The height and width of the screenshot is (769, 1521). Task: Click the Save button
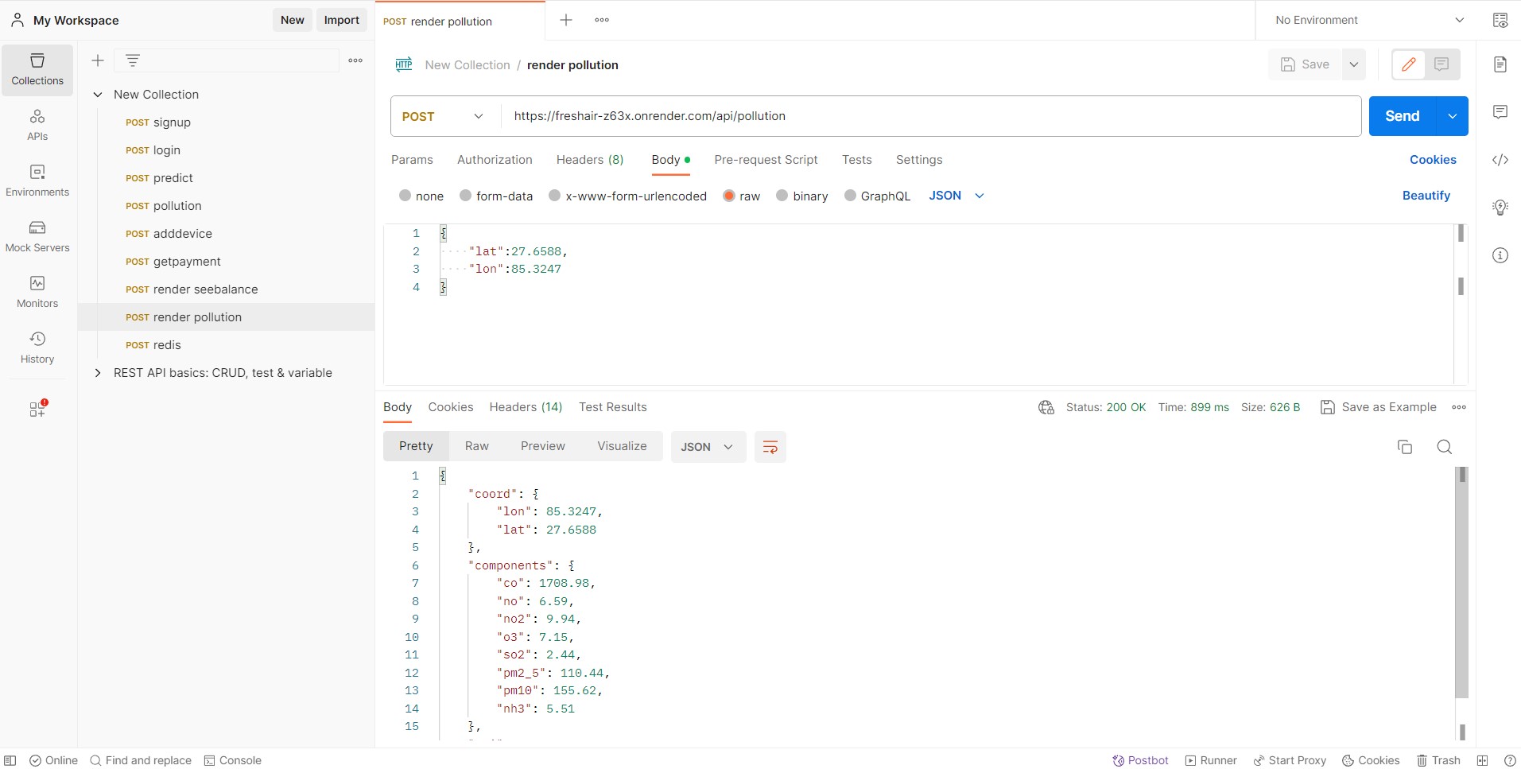1305,64
